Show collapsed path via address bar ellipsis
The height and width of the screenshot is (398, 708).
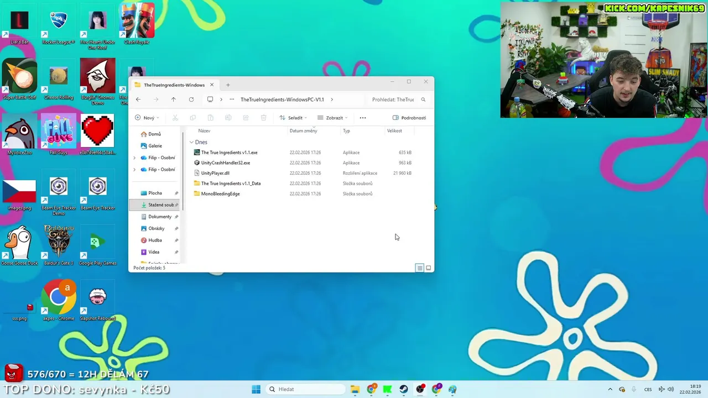[x=232, y=99]
